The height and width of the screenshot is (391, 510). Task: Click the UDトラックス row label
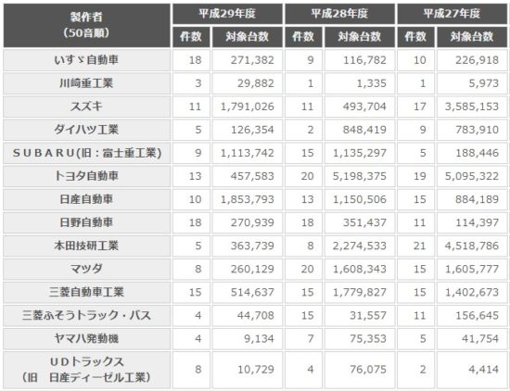click(86, 370)
